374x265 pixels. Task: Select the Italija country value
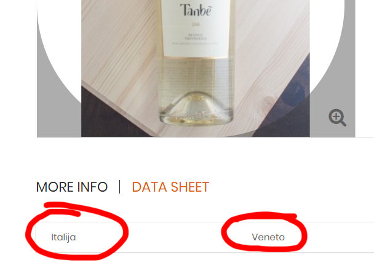(x=63, y=237)
